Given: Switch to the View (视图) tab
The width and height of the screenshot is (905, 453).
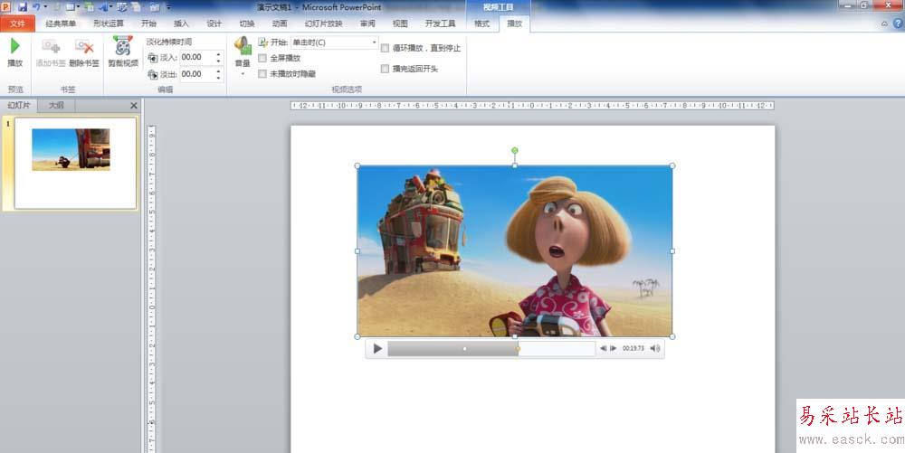Looking at the screenshot, I should coord(400,24).
